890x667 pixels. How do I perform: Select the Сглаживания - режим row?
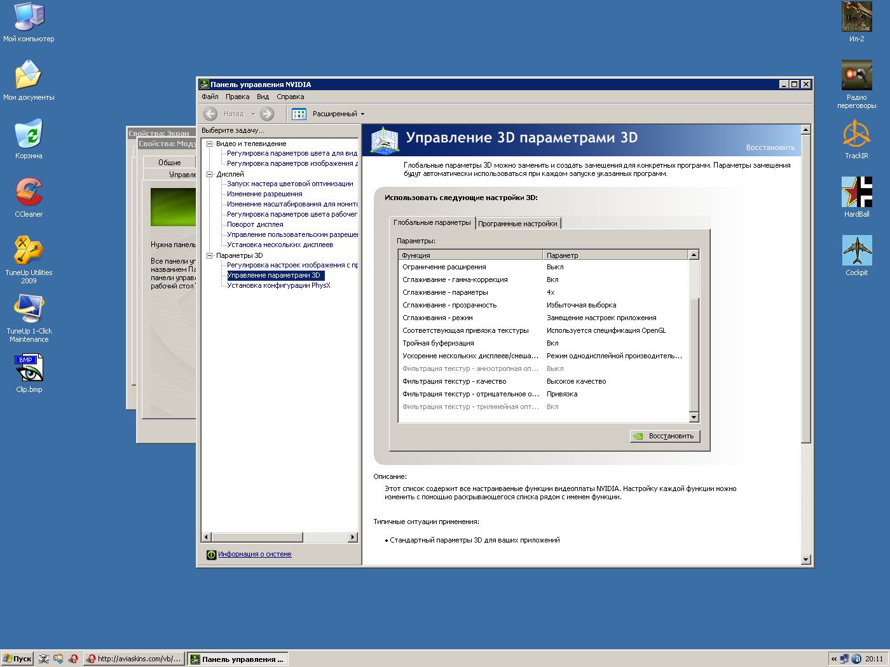544,318
